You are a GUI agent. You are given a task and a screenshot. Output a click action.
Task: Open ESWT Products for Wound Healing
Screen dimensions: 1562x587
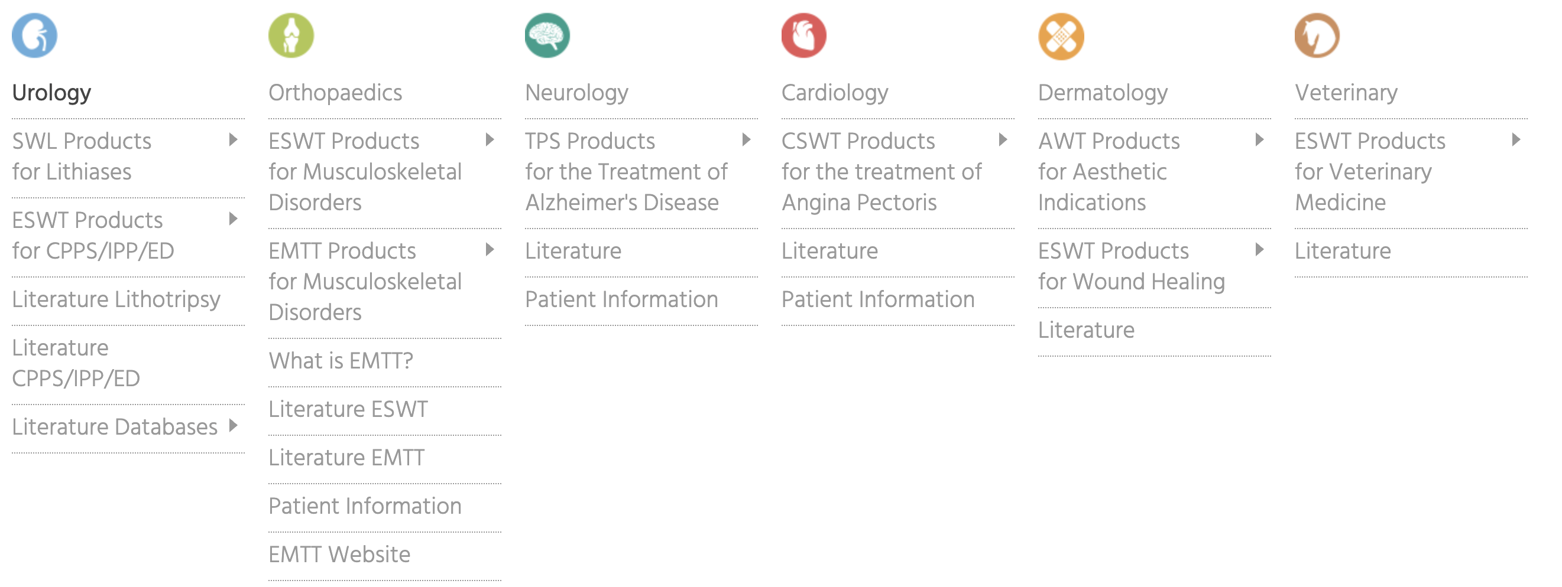coord(1131,266)
